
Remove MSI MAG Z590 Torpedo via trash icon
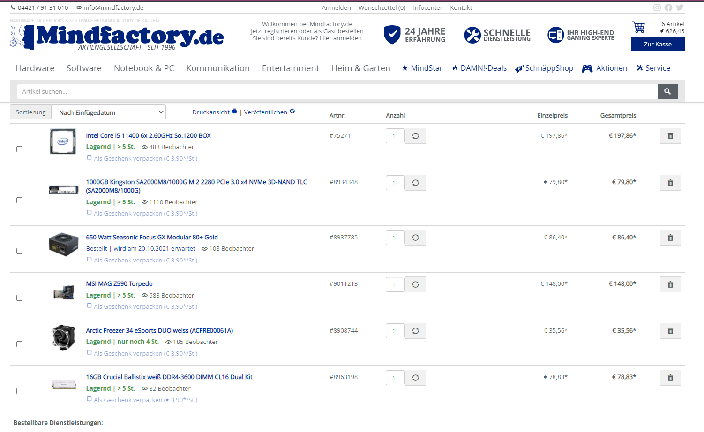pyautogui.click(x=670, y=284)
